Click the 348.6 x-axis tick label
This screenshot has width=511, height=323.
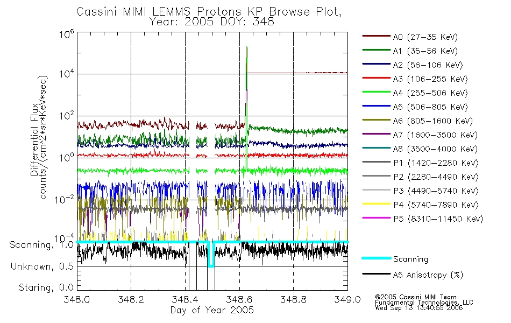tap(239, 299)
